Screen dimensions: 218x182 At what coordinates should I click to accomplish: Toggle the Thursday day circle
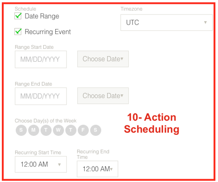(71, 130)
